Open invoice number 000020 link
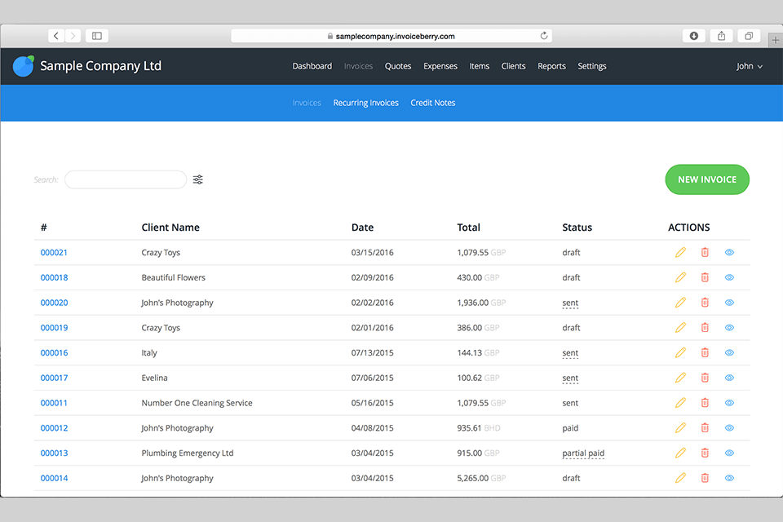The height and width of the screenshot is (522, 783). pos(54,303)
